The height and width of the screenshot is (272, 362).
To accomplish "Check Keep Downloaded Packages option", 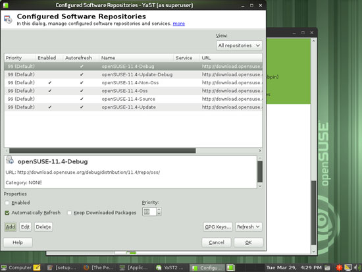I will point(69,213).
